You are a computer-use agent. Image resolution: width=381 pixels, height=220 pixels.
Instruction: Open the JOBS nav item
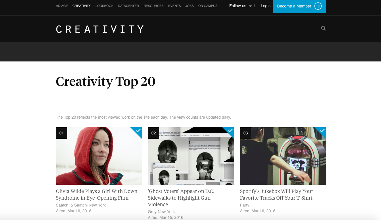click(189, 6)
